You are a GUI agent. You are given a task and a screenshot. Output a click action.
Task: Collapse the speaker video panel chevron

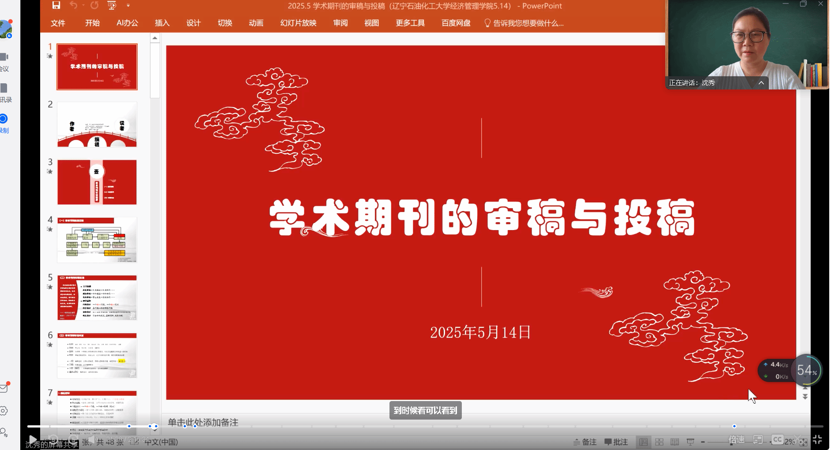click(x=761, y=83)
